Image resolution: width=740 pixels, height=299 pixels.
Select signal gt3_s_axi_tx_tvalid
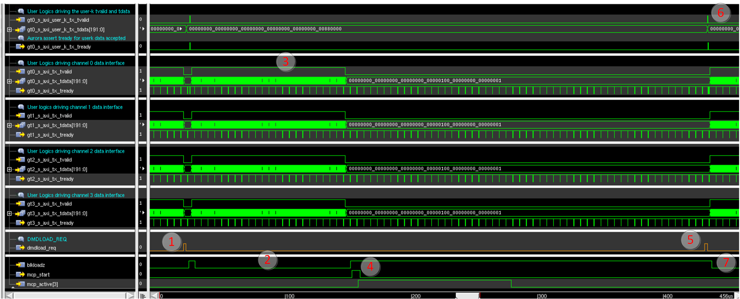pyautogui.click(x=49, y=204)
